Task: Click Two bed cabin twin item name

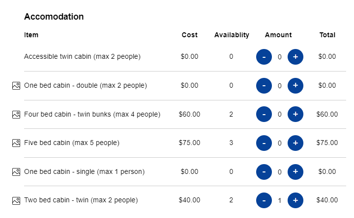Action: coord(81,200)
